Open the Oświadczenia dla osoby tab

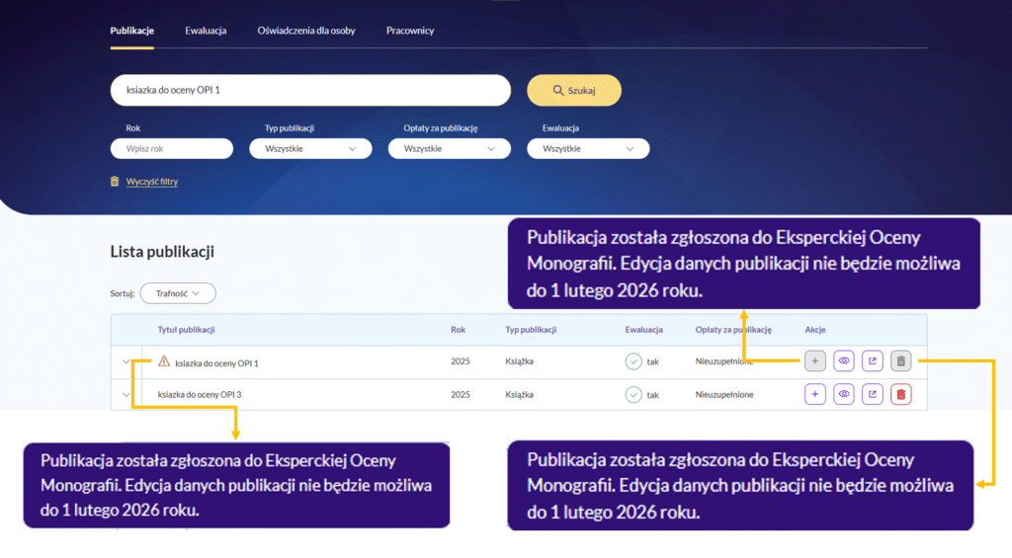pos(305,31)
